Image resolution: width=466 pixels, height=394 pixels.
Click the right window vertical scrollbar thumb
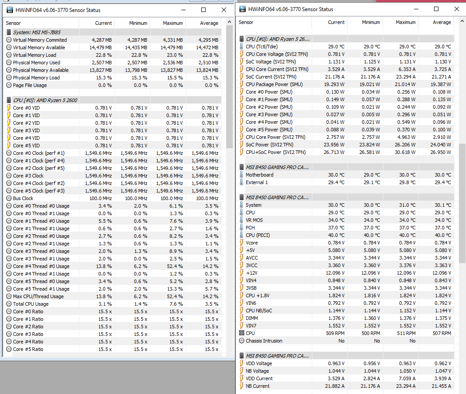tap(462, 203)
